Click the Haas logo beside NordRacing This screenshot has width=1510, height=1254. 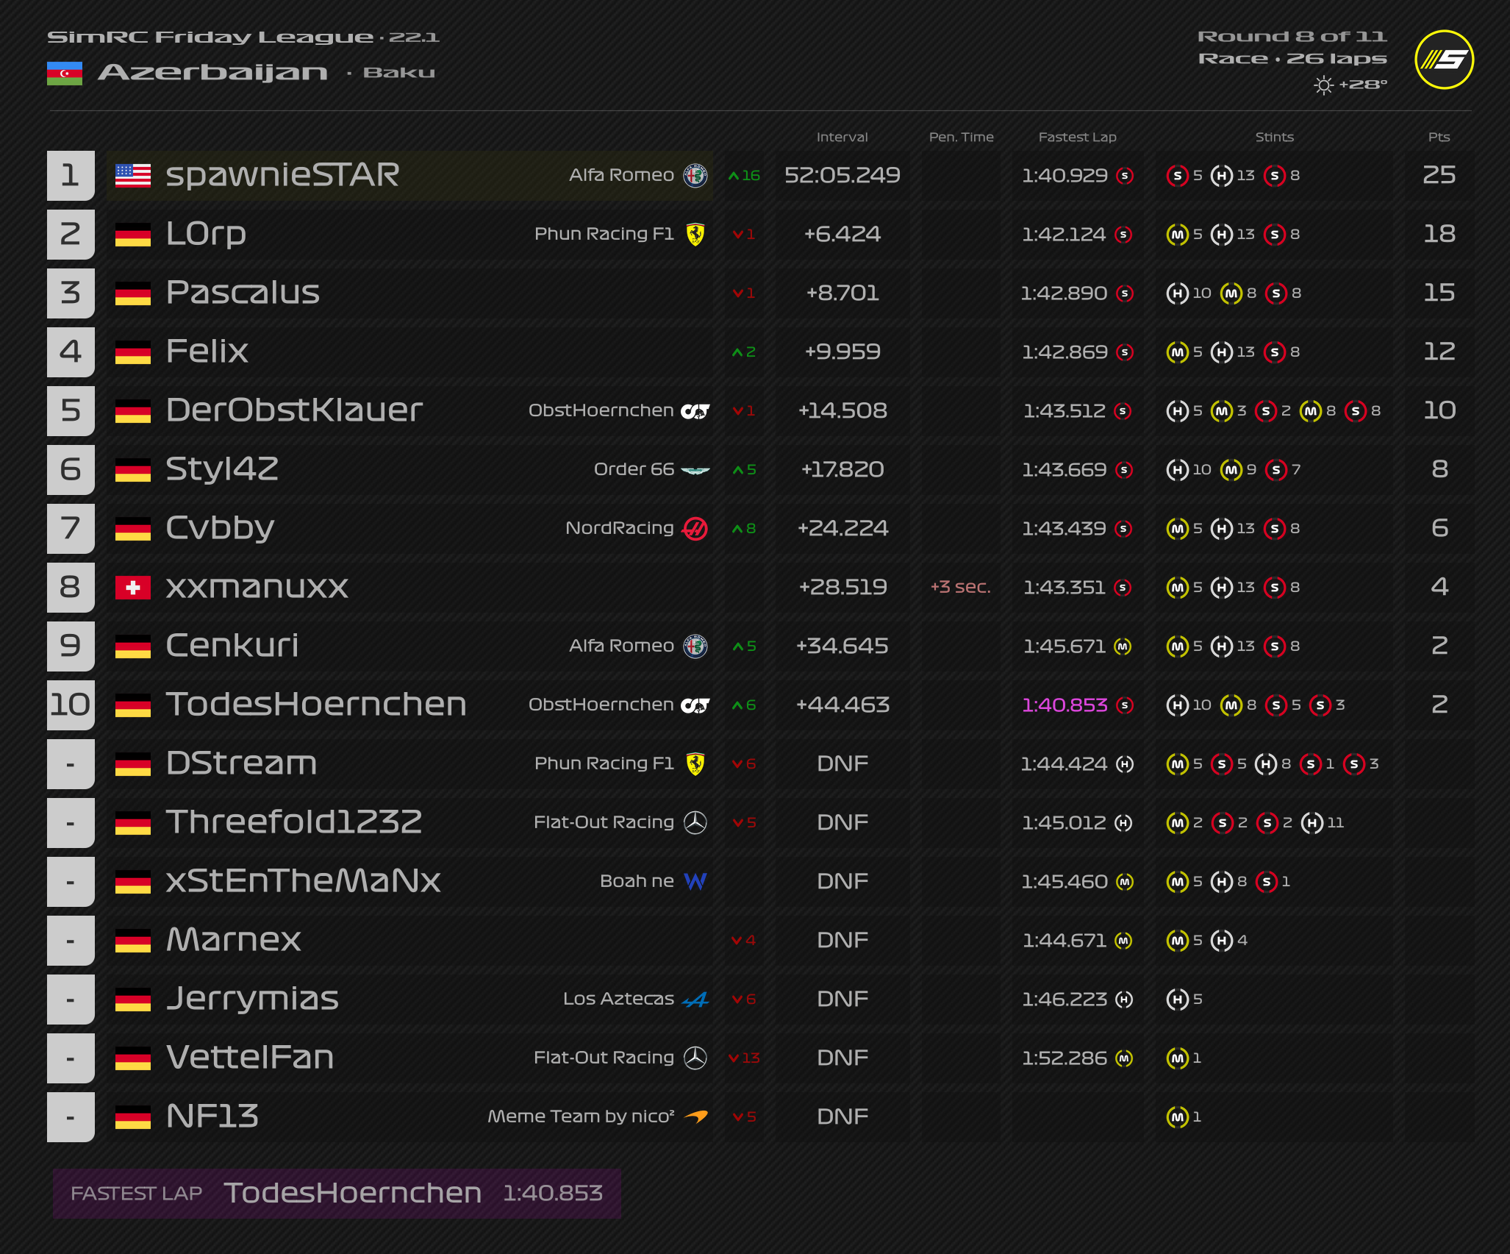695,529
